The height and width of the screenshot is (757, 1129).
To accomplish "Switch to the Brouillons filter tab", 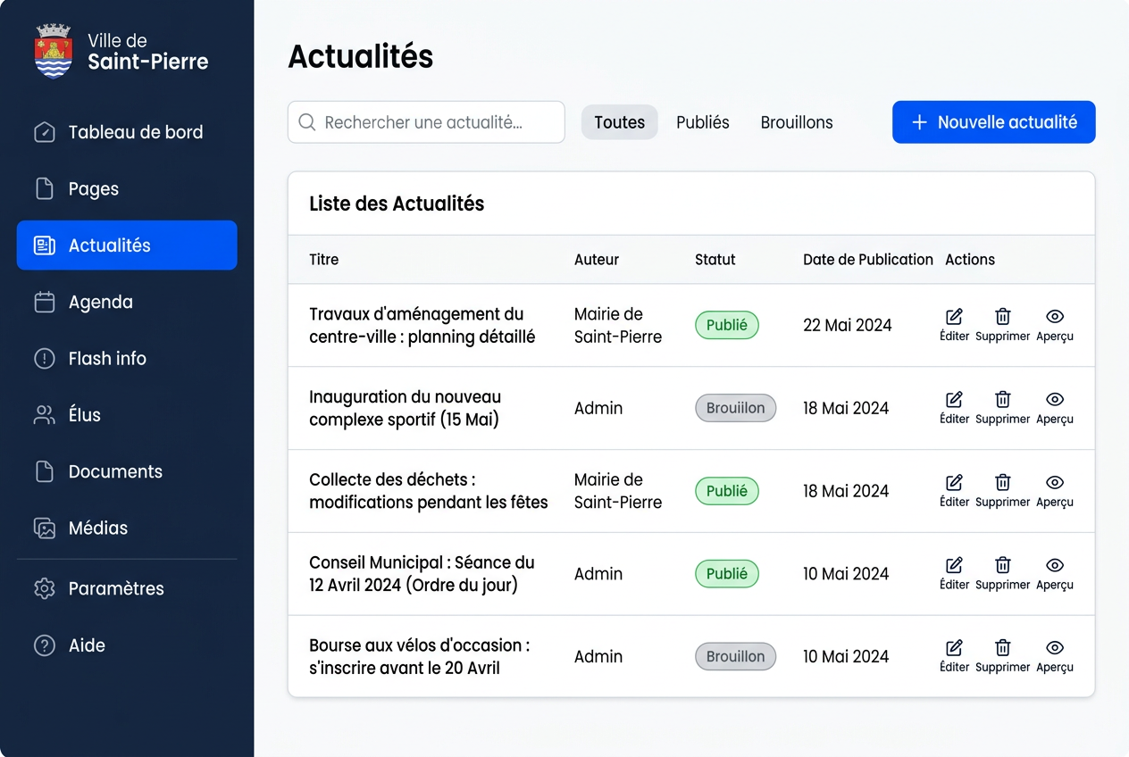I will pyautogui.click(x=797, y=122).
